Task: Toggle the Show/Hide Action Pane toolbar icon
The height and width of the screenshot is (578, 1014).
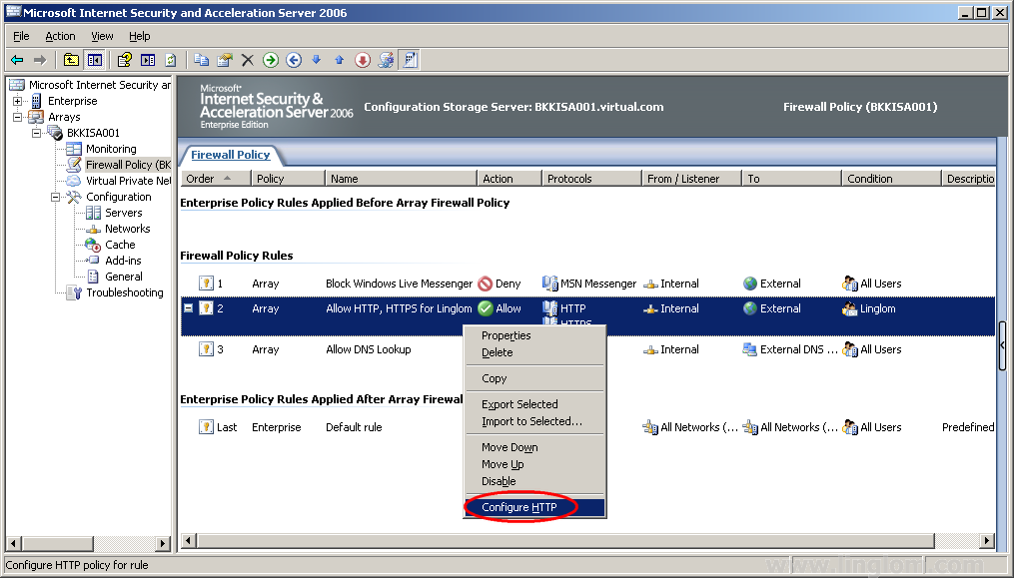Action: [x=148, y=60]
